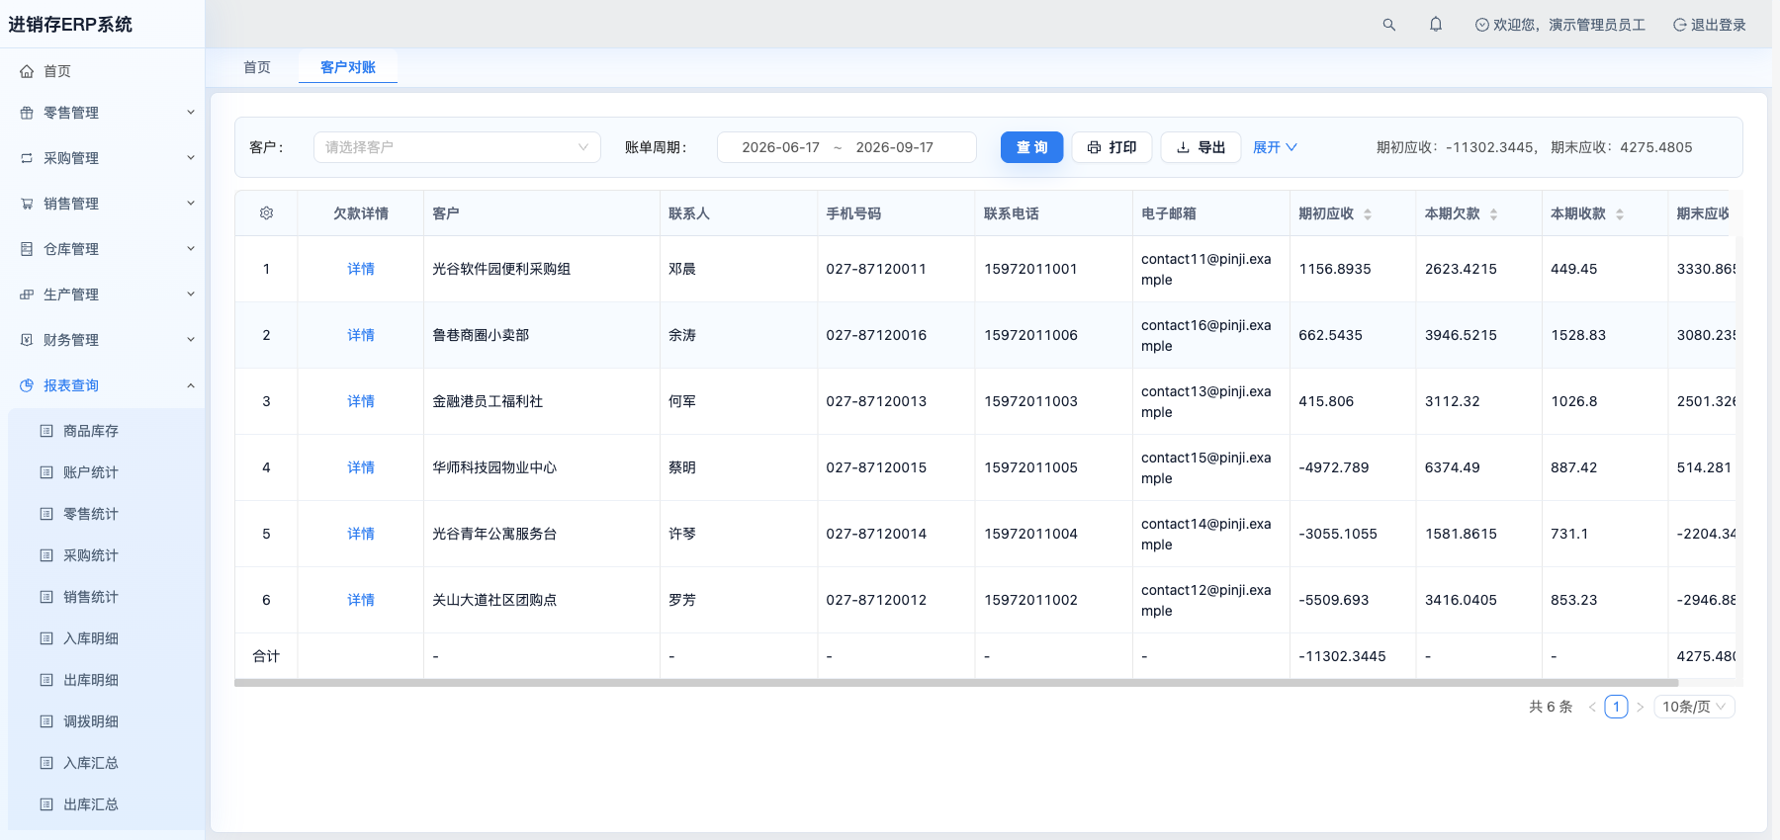Click the search magnifier icon in header
This screenshot has width=1780, height=840.
[1388, 25]
